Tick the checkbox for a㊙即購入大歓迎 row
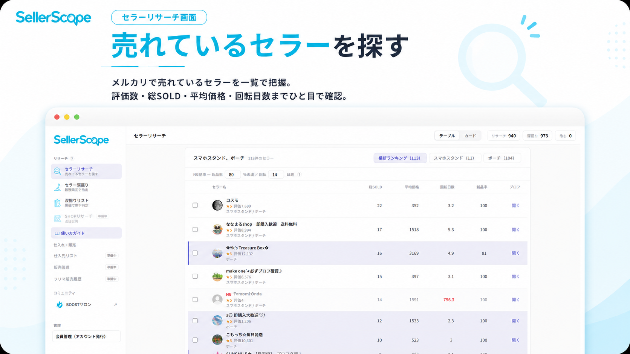The height and width of the screenshot is (354, 630). [195, 321]
